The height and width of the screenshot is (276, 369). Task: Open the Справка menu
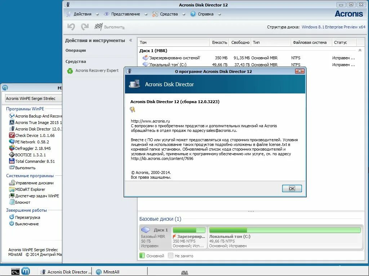click(x=205, y=14)
